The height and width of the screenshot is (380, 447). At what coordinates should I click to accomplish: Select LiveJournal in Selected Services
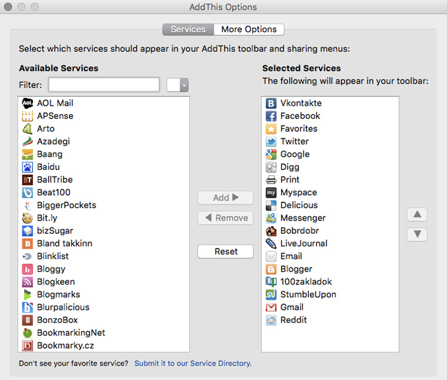[x=330, y=244]
